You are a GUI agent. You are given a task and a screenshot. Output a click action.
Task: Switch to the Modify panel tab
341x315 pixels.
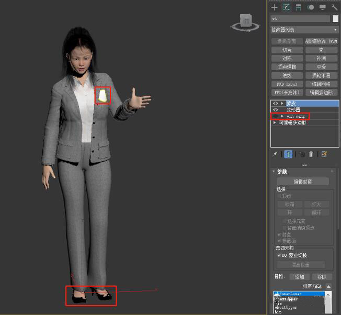tap(287, 7)
